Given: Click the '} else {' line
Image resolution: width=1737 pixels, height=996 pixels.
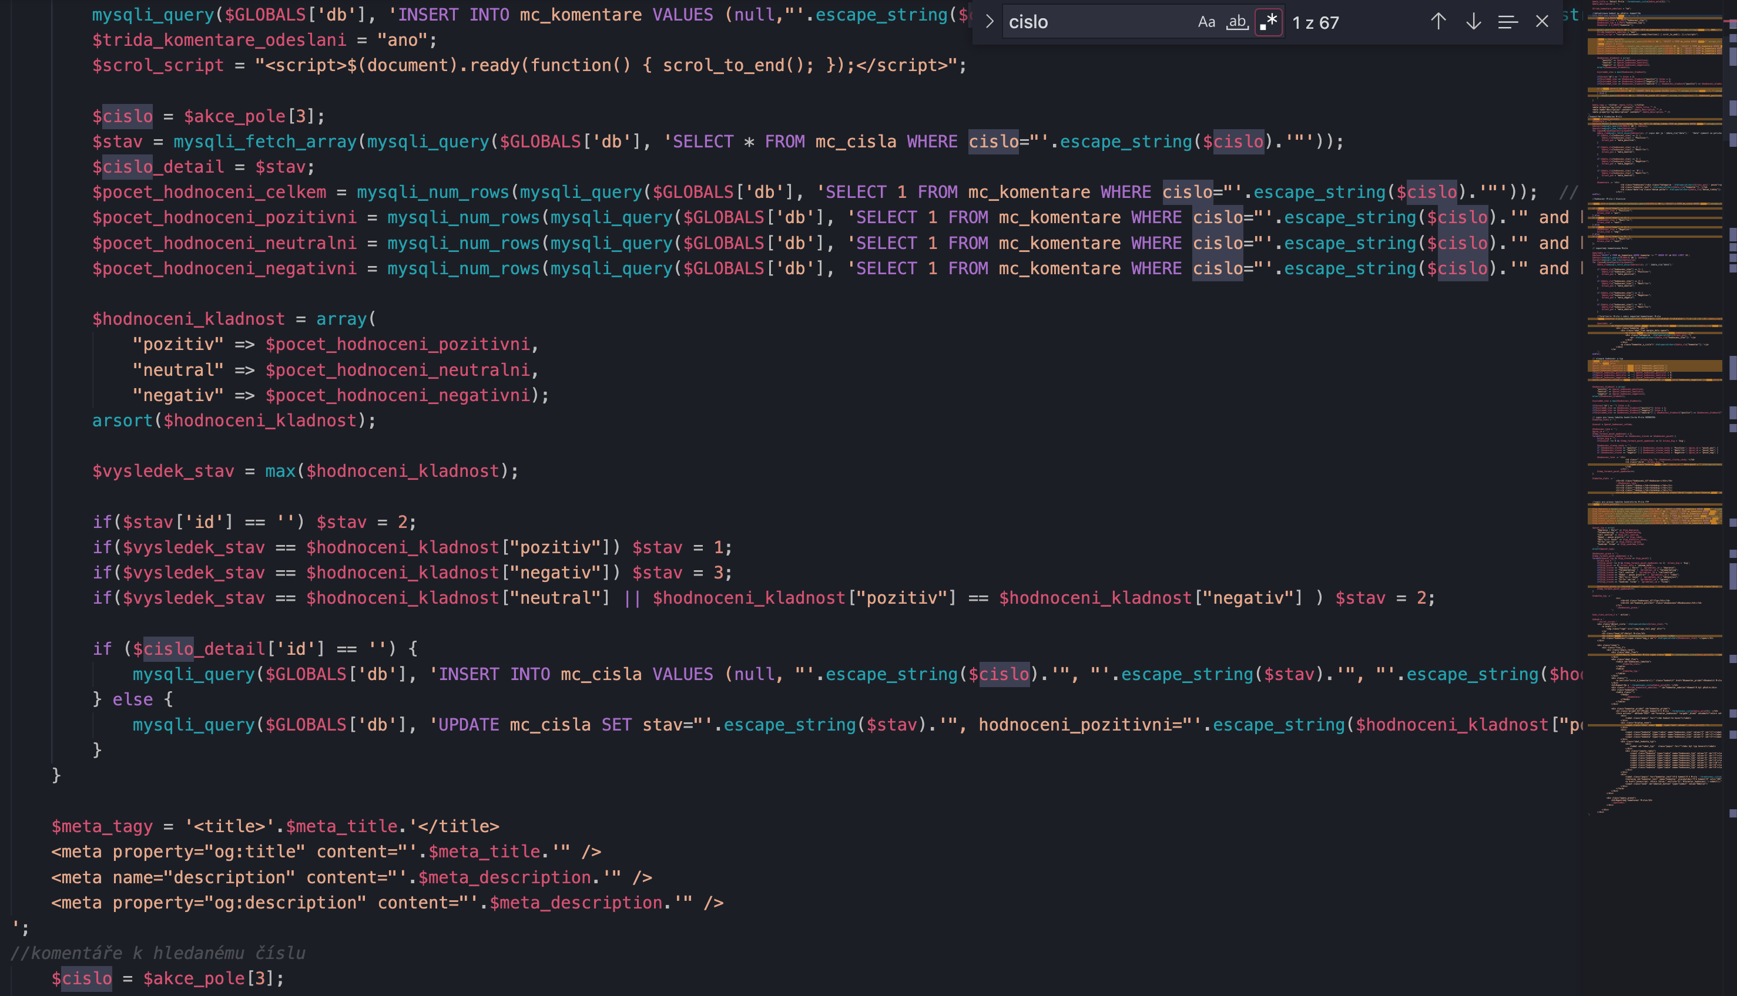Looking at the screenshot, I should click(x=133, y=700).
